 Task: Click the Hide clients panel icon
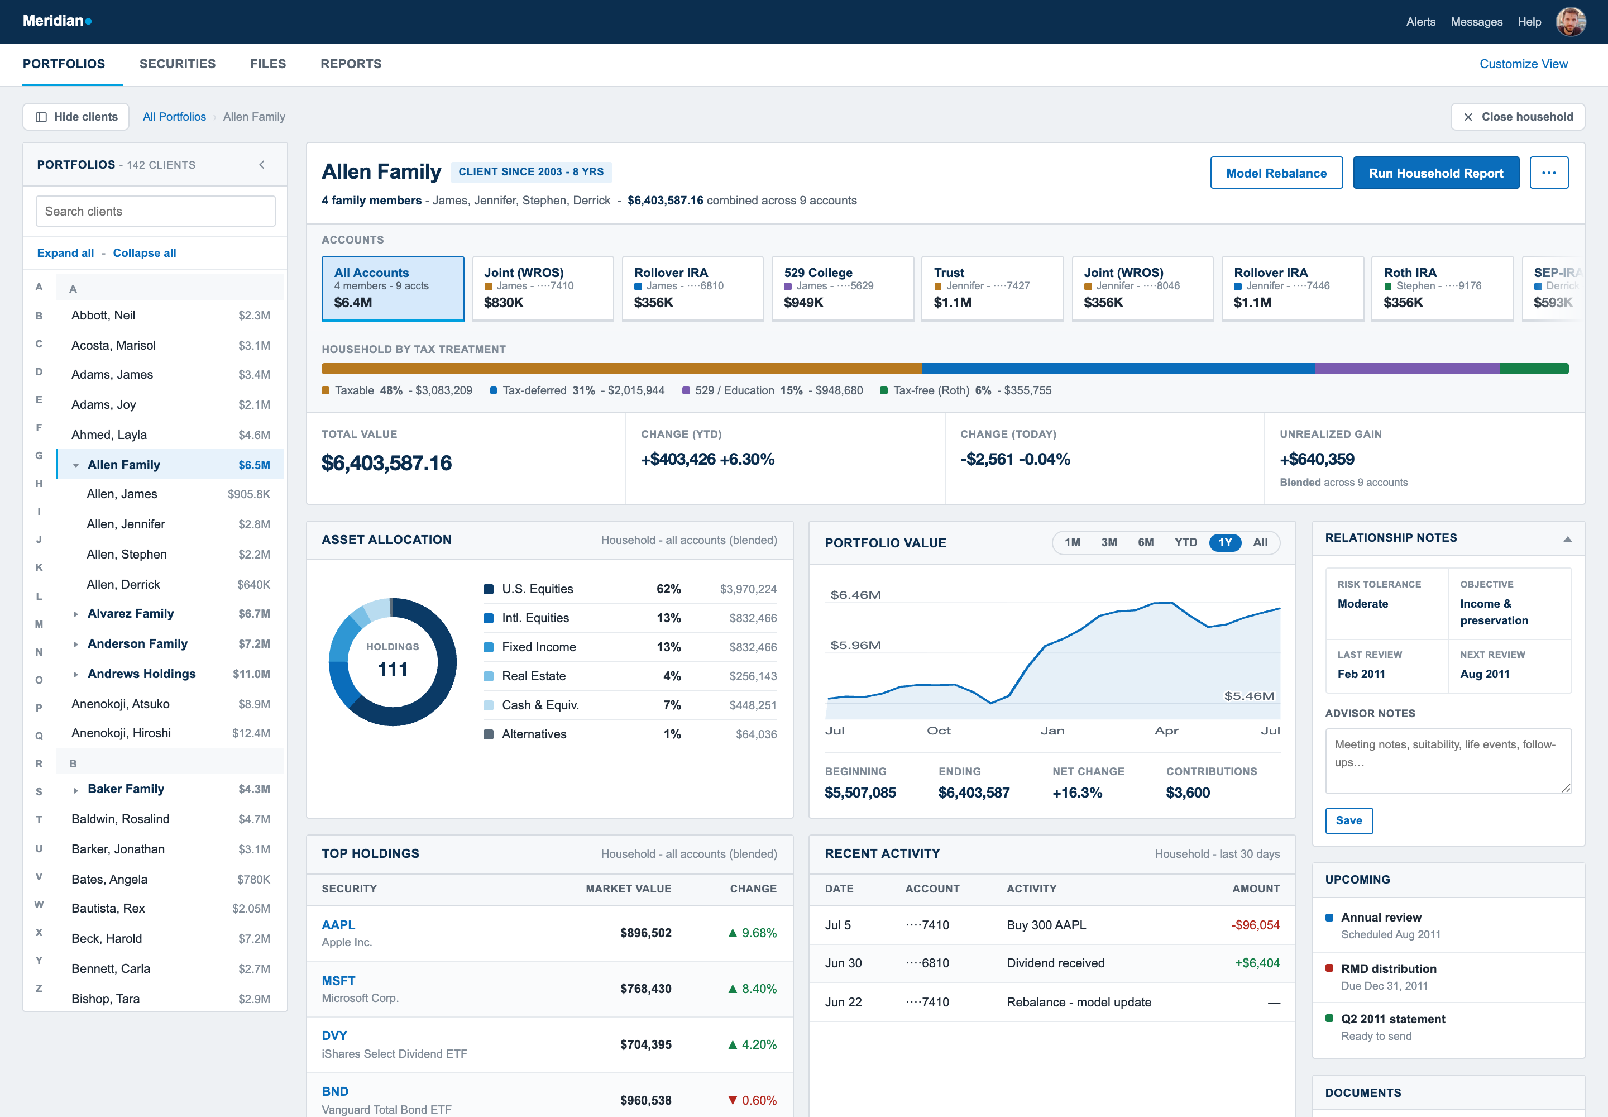coord(41,117)
